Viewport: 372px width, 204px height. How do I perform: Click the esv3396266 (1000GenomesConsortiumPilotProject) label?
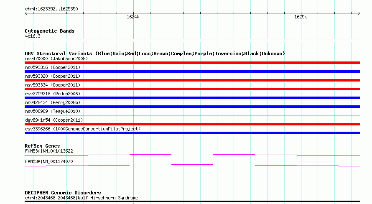[83, 129]
